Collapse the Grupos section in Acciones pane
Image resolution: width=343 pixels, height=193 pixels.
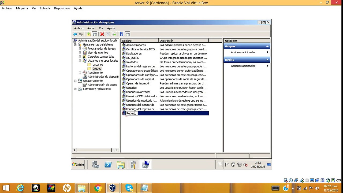(267, 46)
